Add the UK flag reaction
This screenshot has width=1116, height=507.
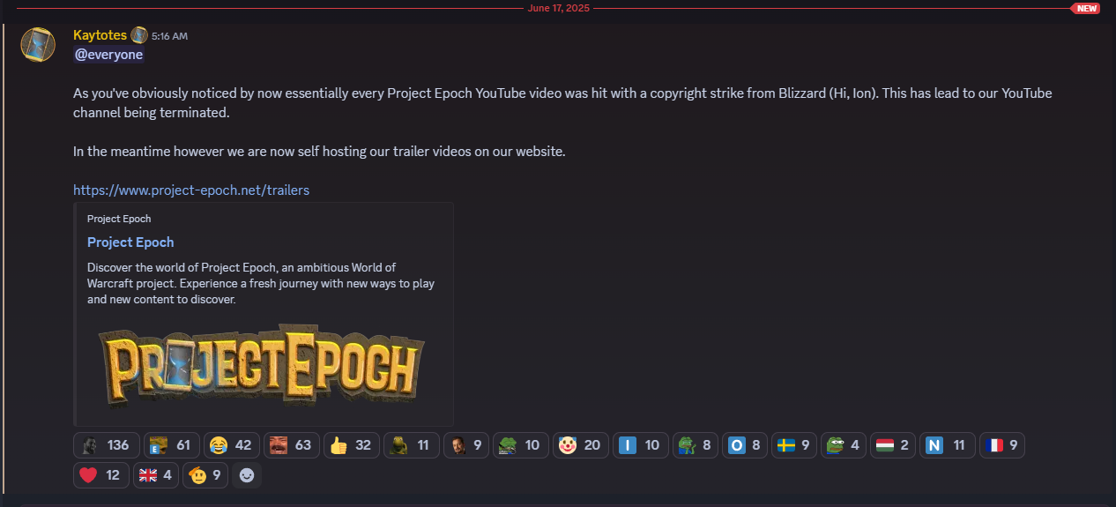(x=156, y=474)
